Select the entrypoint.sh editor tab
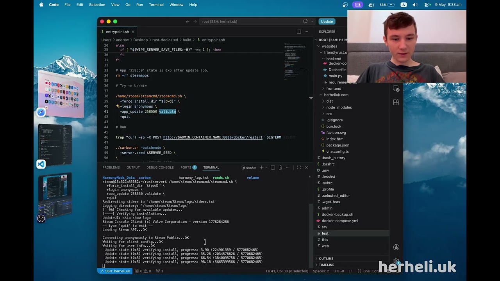The image size is (500, 281). click(x=117, y=32)
